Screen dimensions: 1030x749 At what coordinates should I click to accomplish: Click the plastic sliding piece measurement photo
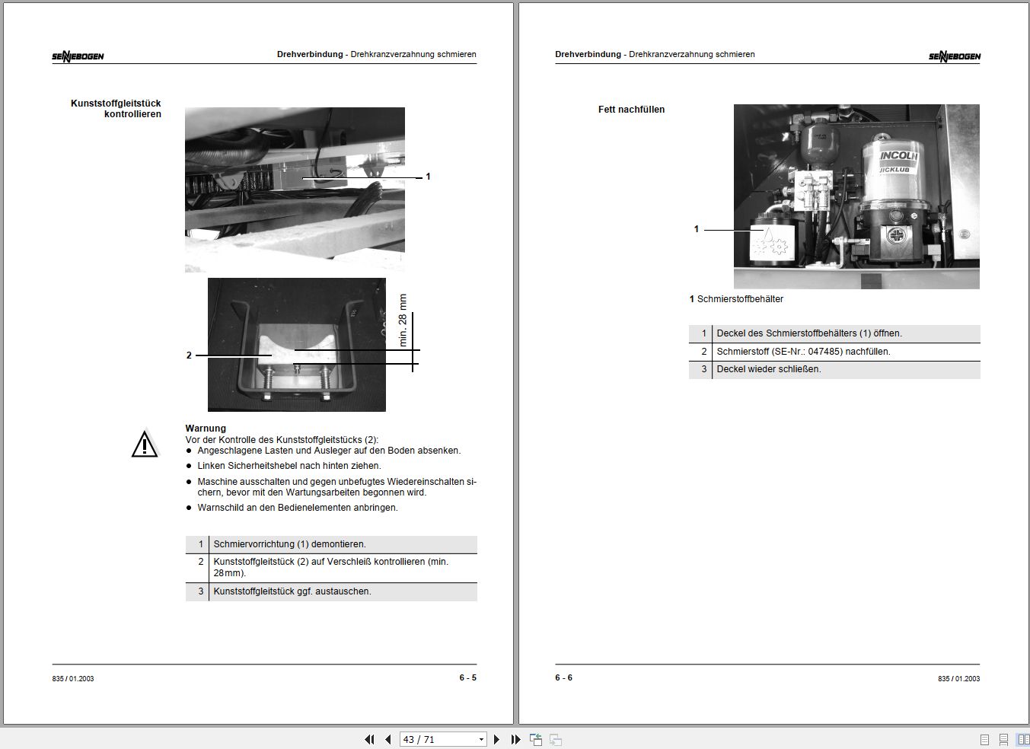pyautogui.click(x=297, y=345)
